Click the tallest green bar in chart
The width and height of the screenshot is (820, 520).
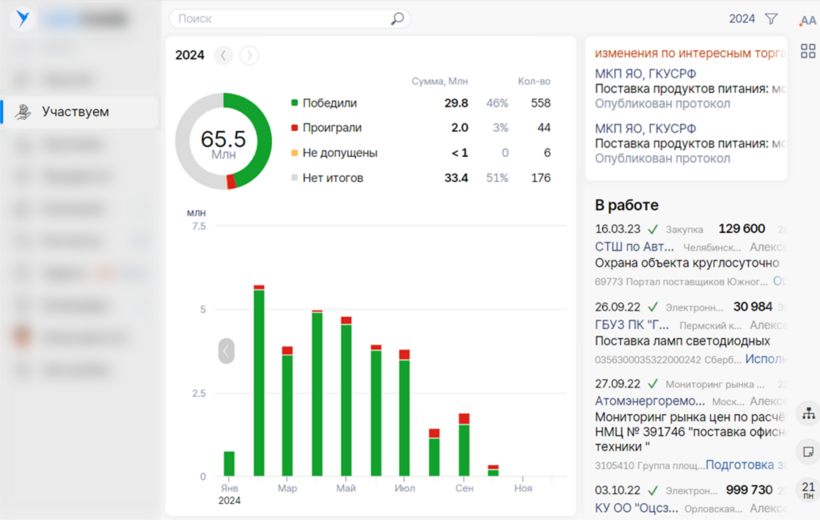click(x=259, y=382)
